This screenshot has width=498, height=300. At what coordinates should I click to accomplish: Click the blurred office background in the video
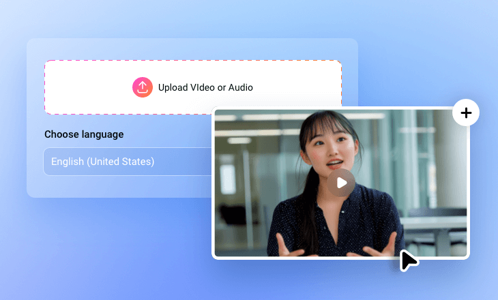click(423, 157)
